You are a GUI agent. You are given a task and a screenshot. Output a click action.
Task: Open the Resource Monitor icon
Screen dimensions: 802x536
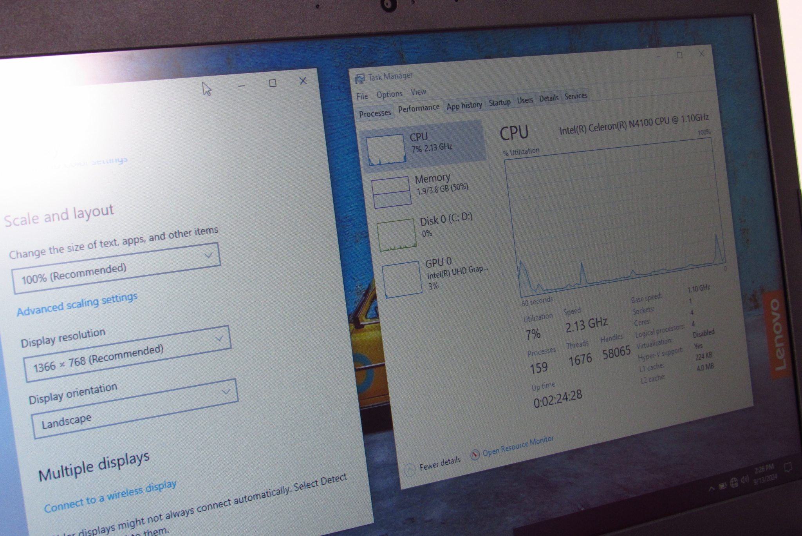pos(475,455)
